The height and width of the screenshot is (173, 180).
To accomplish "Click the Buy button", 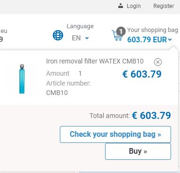I will click(x=138, y=151).
